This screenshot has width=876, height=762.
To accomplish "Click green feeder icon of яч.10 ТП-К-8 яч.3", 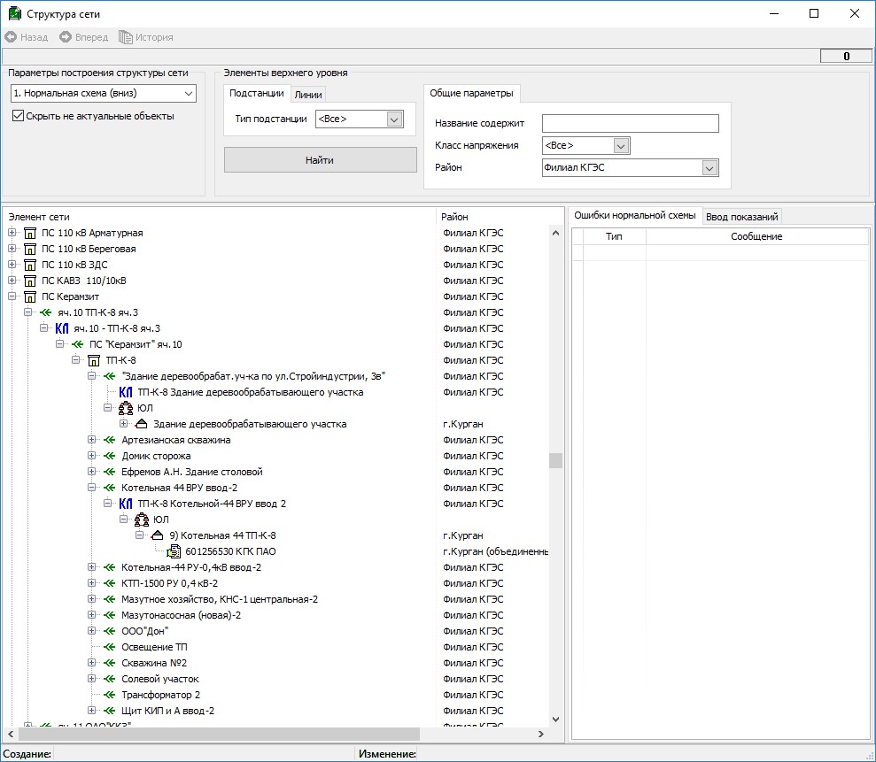I will (46, 312).
